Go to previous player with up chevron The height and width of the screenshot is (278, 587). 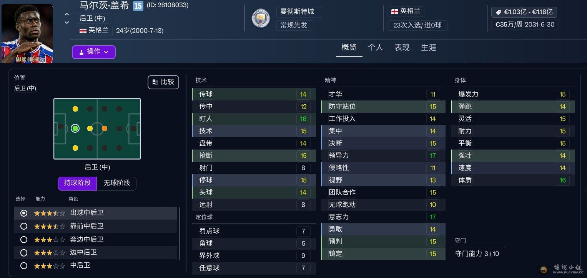pos(67,15)
